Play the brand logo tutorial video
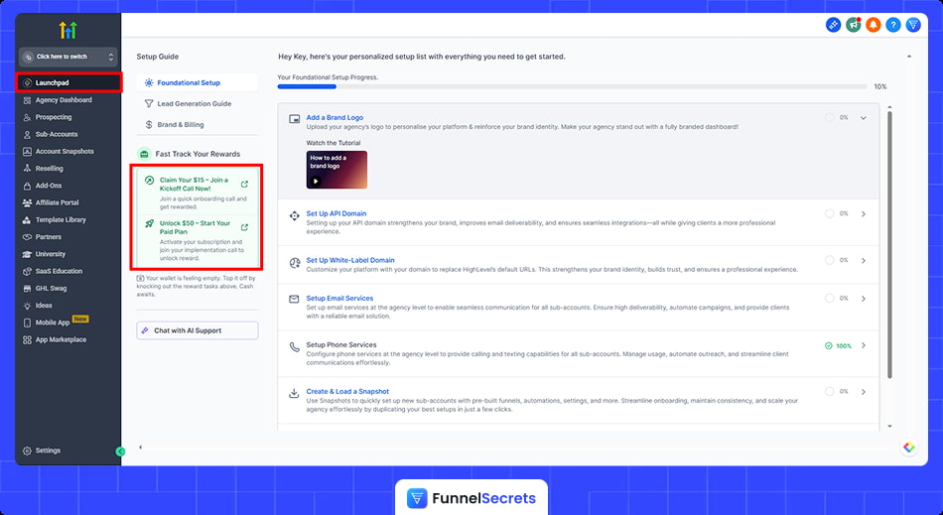943x515 pixels. tap(337, 170)
